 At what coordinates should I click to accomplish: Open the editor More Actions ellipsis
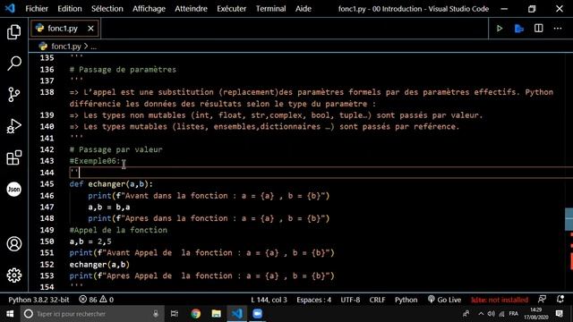point(558,29)
